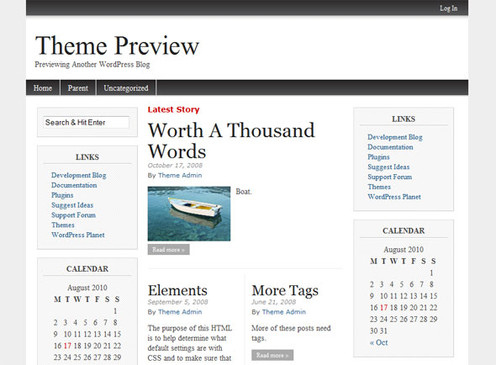
Task: Select the Uncategorized menu item
Action: [126, 88]
